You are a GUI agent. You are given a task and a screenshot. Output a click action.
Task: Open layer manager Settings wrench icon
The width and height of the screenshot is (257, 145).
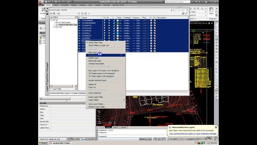pos(186,13)
